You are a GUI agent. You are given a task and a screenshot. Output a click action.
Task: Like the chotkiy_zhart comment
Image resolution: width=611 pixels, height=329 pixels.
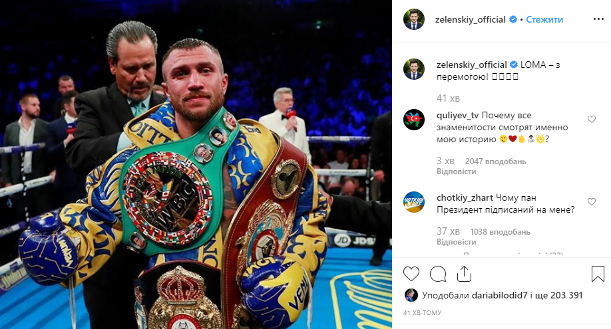point(592,201)
